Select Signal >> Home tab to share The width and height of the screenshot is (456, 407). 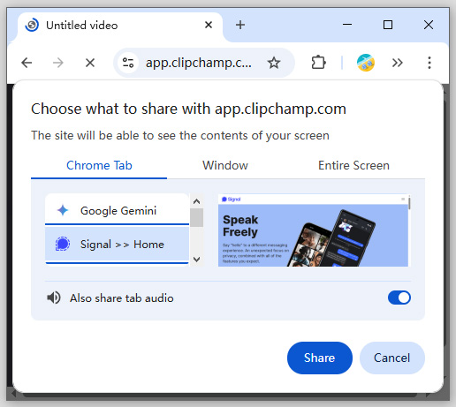(x=117, y=244)
